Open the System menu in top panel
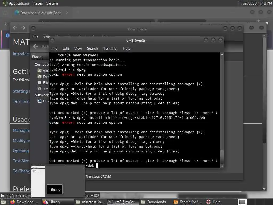Screen dimensions: 273x205 tap(52, 3)
